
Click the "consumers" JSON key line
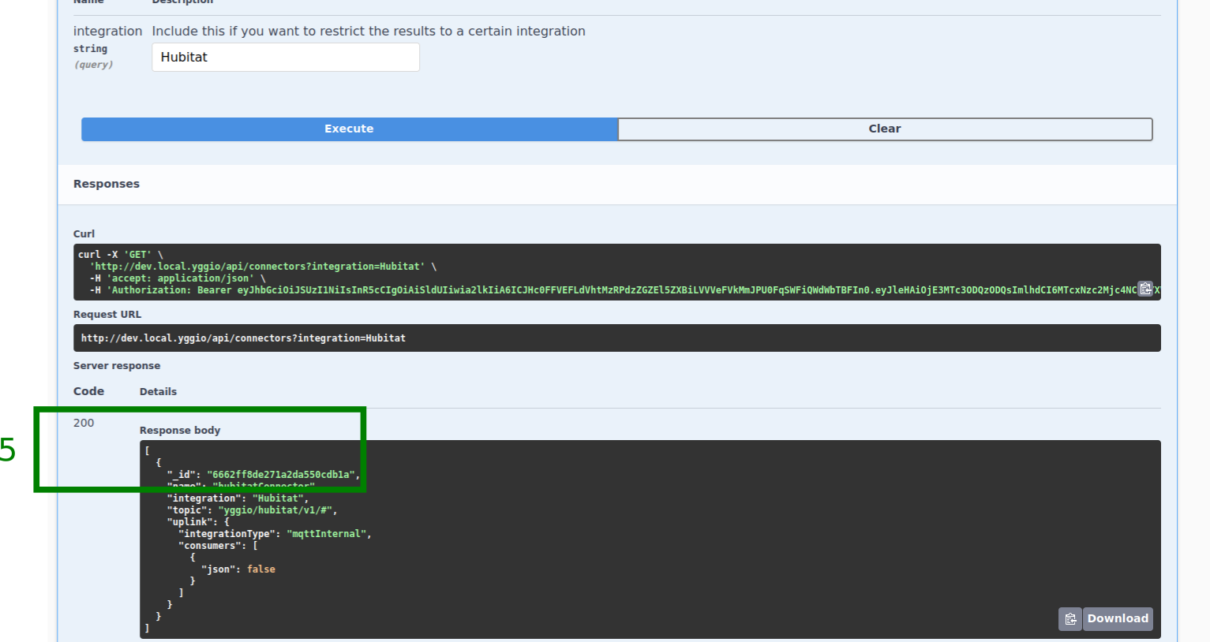click(x=218, y=546)
